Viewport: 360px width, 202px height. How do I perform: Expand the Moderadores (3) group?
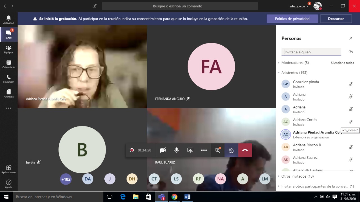coord(295,63)
